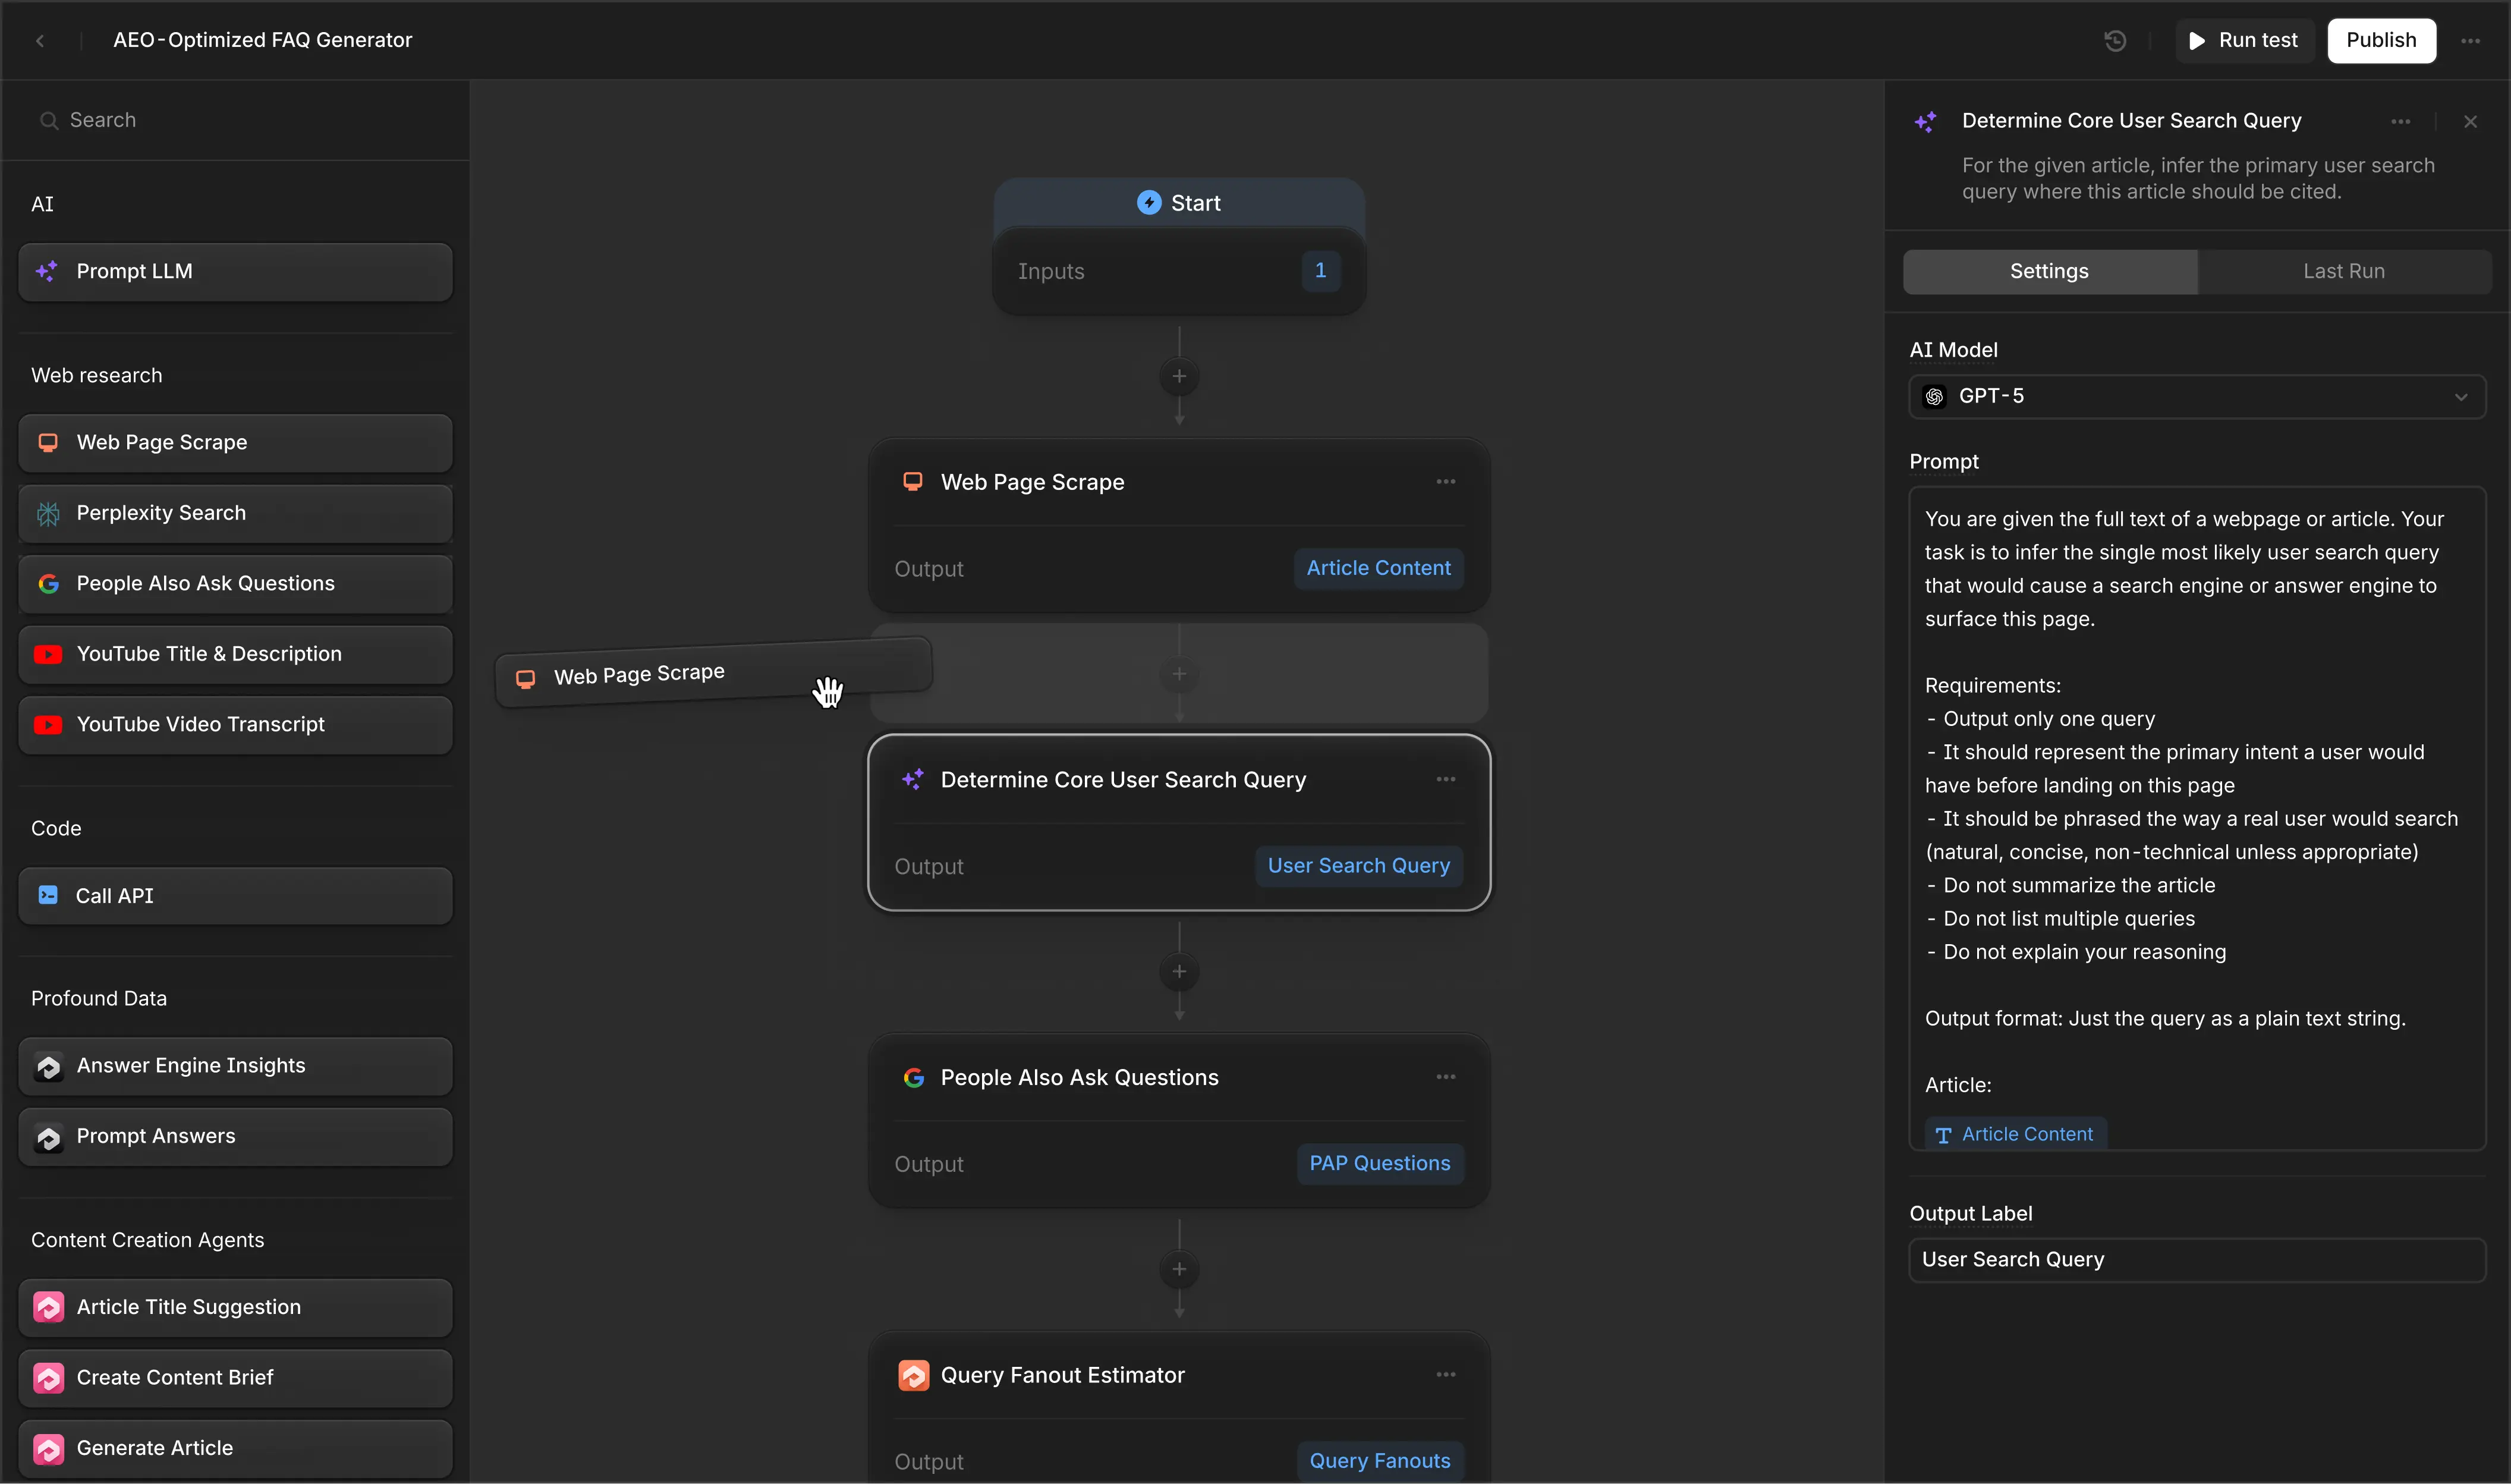Select the Answer Engine Insights block
This screenshot has width=2511, height=1484.
pyautogui.click(x=234, y=1065)
